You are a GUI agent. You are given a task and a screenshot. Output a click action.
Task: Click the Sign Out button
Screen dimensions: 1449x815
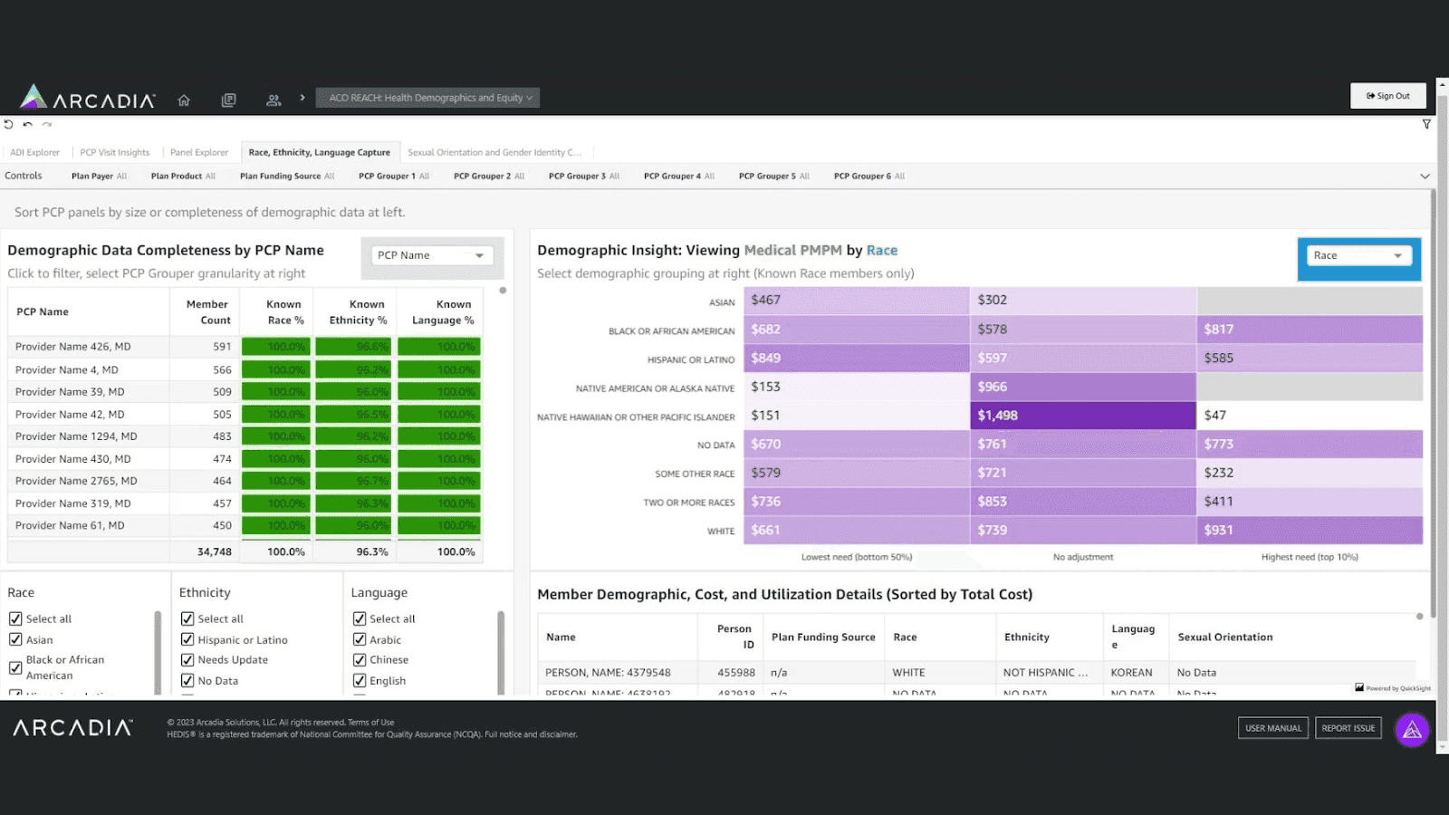coord(1388,95)
